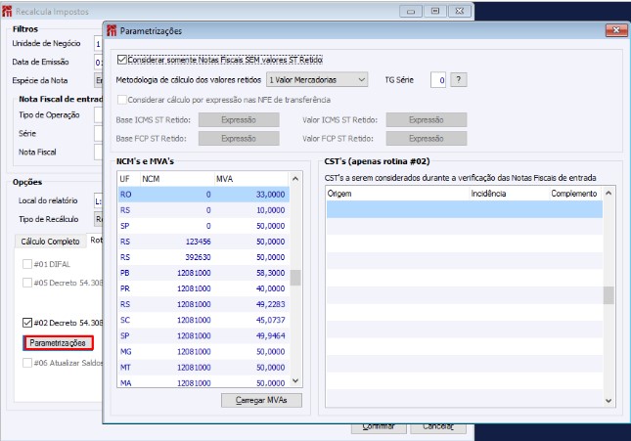Click Base FCP ST Retido Expressão button
The image size is (631, 441).
tap(239, 139)
